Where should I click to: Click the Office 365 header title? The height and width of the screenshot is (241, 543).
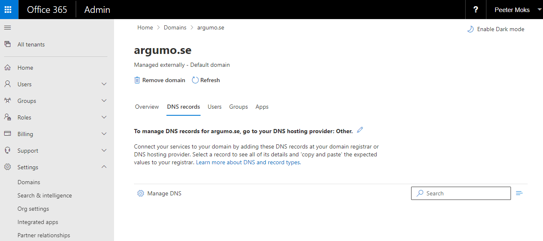[47, 10]
